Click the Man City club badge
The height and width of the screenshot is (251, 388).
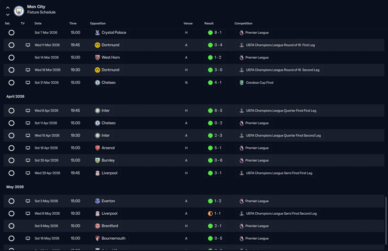19,11
